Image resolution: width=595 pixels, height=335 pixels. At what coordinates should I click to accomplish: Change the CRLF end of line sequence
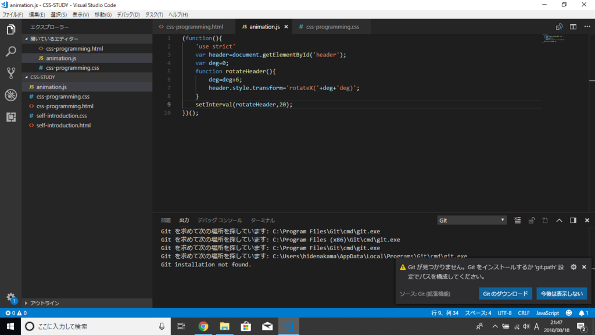[524, 313]
